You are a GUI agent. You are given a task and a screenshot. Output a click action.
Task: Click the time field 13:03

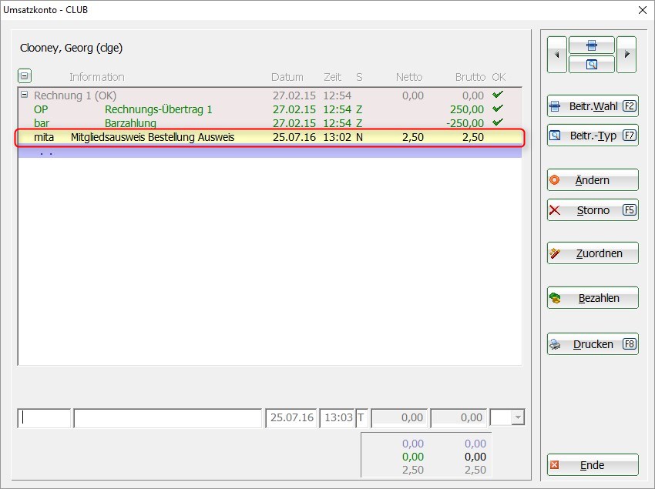tap(337, 417)
